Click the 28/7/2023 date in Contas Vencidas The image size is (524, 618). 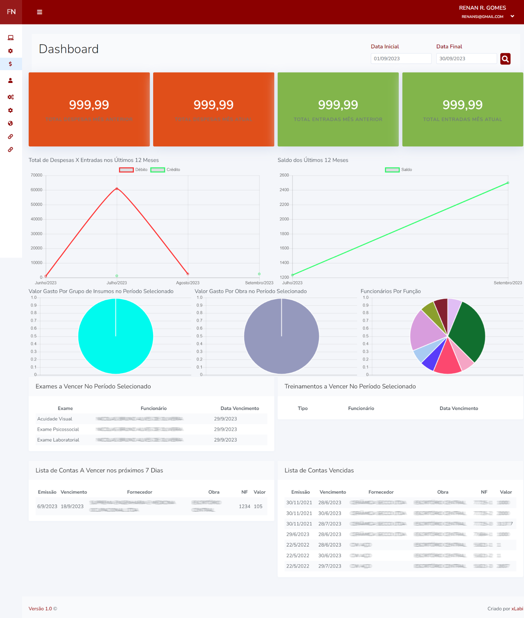click(x=330, y=524)
